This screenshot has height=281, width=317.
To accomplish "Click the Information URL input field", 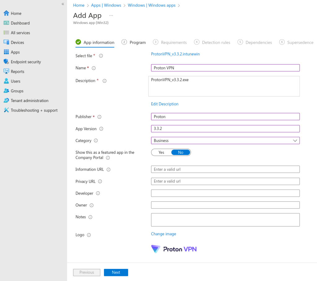I will click(x=225, y=169).
